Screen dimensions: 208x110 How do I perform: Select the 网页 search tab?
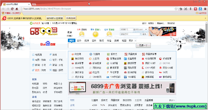[72, 41]
